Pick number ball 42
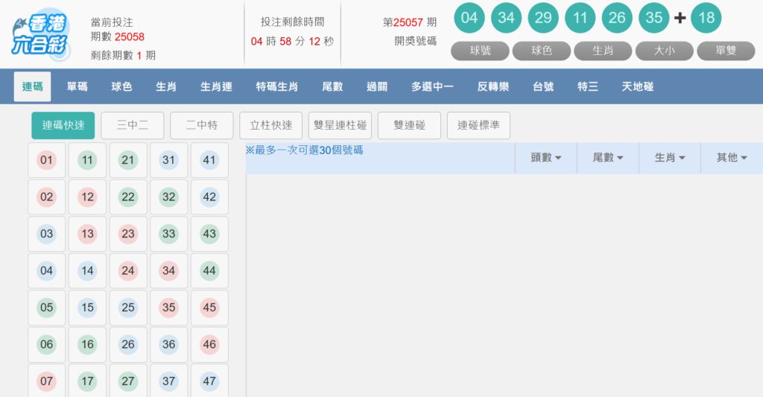Screen dimensions: 763x397 coord(209,197)
